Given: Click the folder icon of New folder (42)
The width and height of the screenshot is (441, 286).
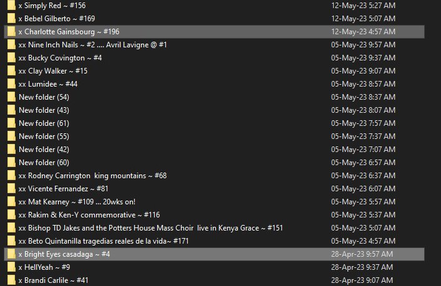Looking at the screenshot, I should (11, 150).
